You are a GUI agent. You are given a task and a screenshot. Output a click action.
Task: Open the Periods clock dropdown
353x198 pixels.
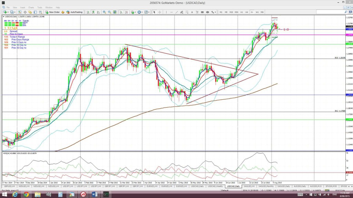[140, 12]
